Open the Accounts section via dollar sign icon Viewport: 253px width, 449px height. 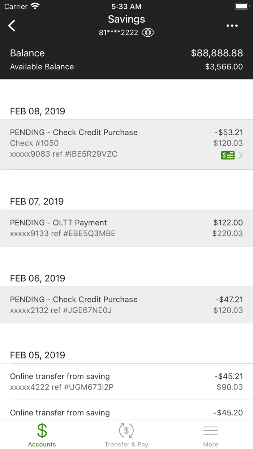42,430
